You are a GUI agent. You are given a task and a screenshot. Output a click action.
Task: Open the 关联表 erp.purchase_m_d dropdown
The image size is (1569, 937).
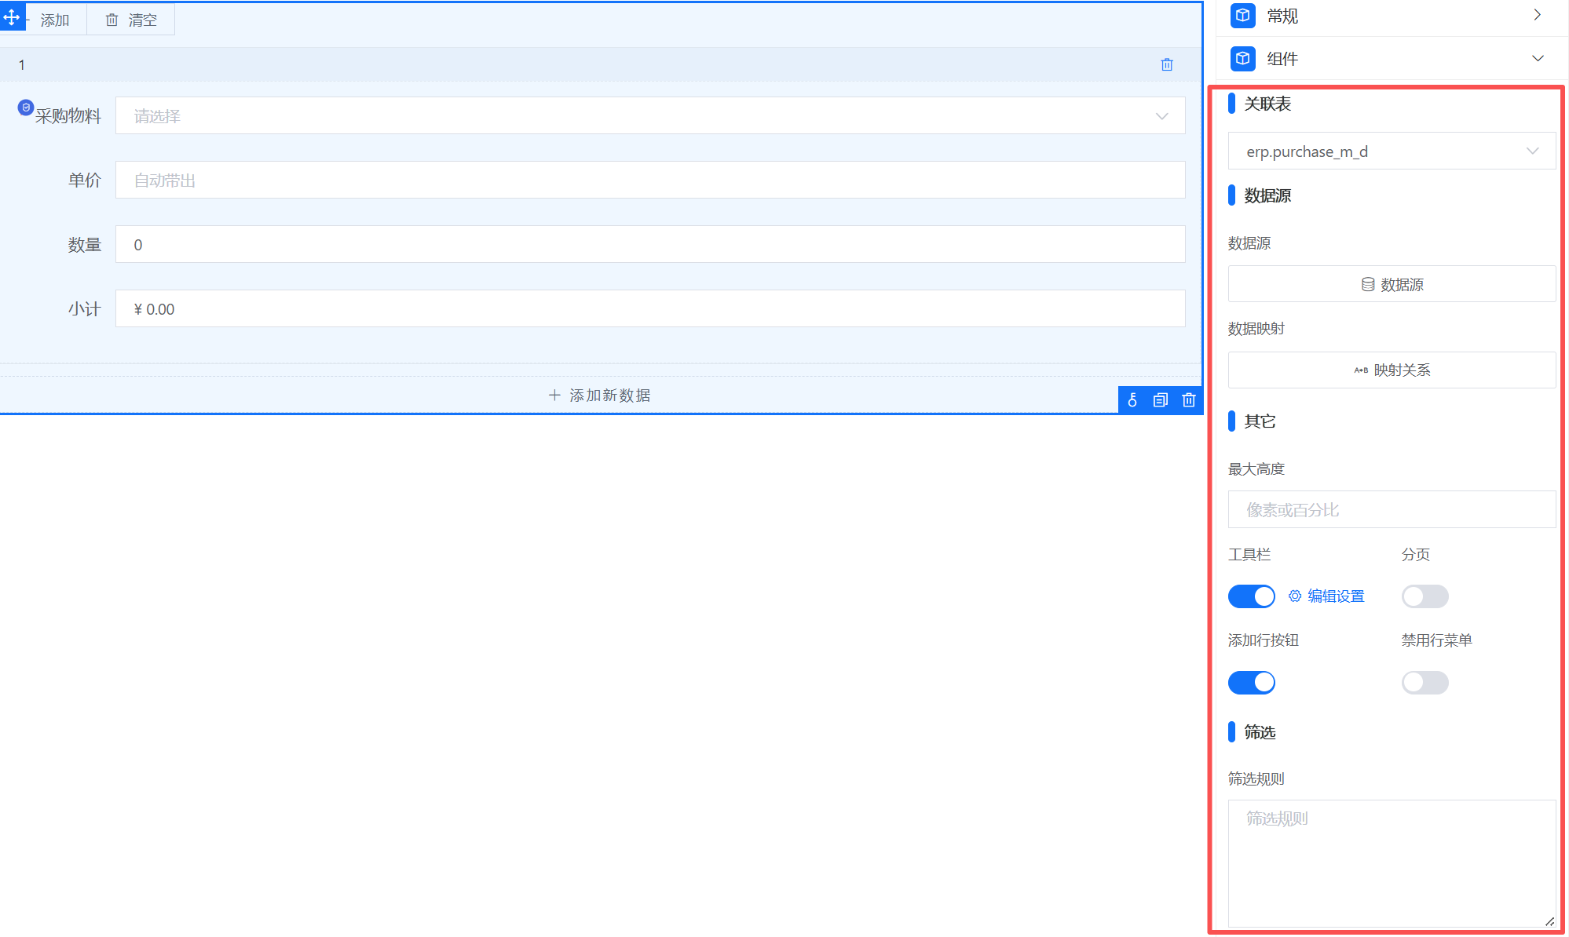click(x=1392, y=151)
